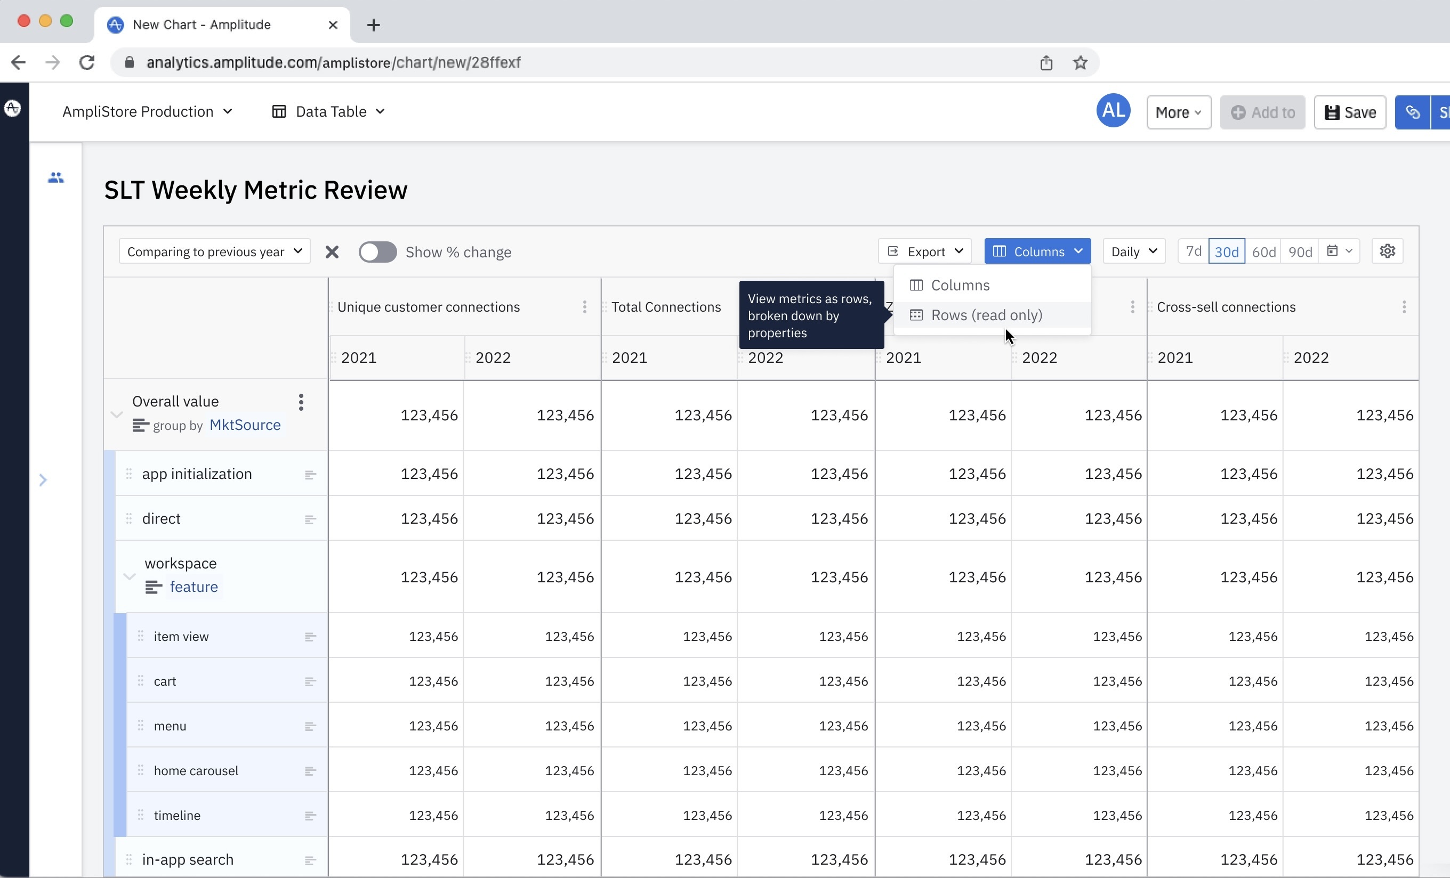The width and height of the screenshot is (1450, 878).
Task: Bookmark the page with the star icon
Action: (x=1080, y=62)
